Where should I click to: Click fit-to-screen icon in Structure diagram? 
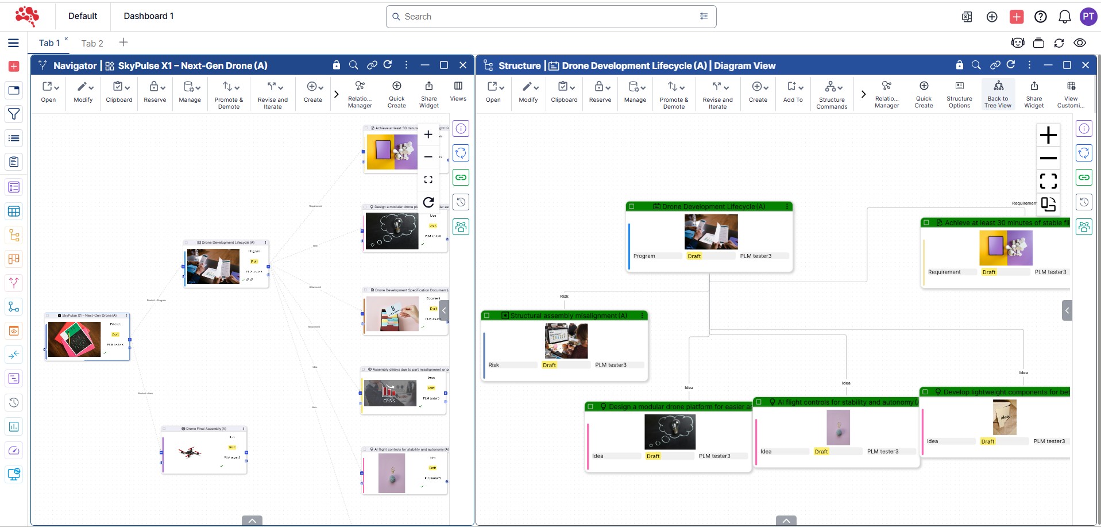click(1048, 181)
